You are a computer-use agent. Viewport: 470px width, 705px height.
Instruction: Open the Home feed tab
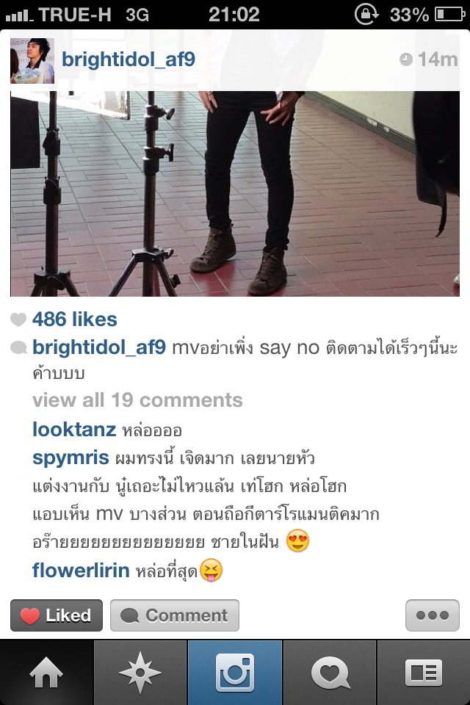46,672
